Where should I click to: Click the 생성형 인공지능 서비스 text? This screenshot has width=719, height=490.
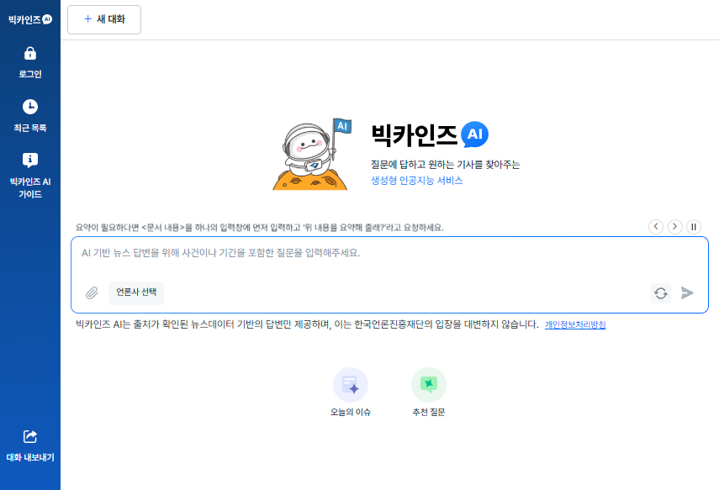coord(417,181)
